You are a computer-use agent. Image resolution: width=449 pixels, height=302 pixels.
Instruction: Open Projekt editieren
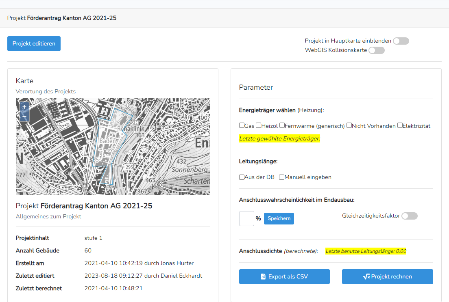click(x=34, y=43)
